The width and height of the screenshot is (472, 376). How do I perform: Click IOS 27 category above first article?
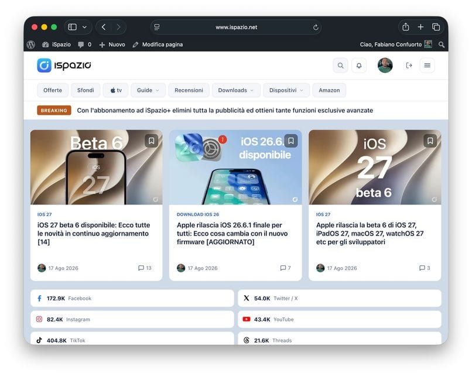(45, 214)
